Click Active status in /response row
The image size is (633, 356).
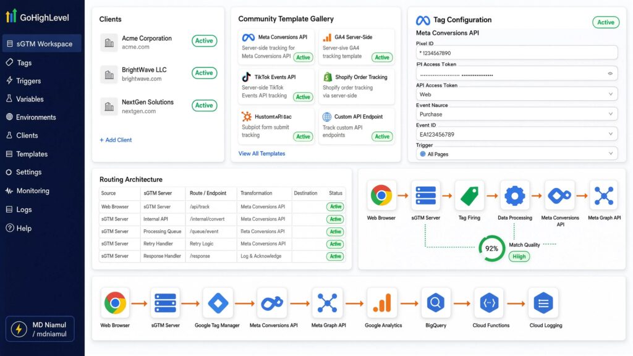[x=336, y=256]
